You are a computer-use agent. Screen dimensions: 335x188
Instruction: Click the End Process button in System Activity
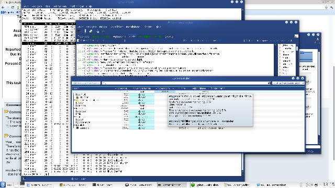[x=86, y=83]
